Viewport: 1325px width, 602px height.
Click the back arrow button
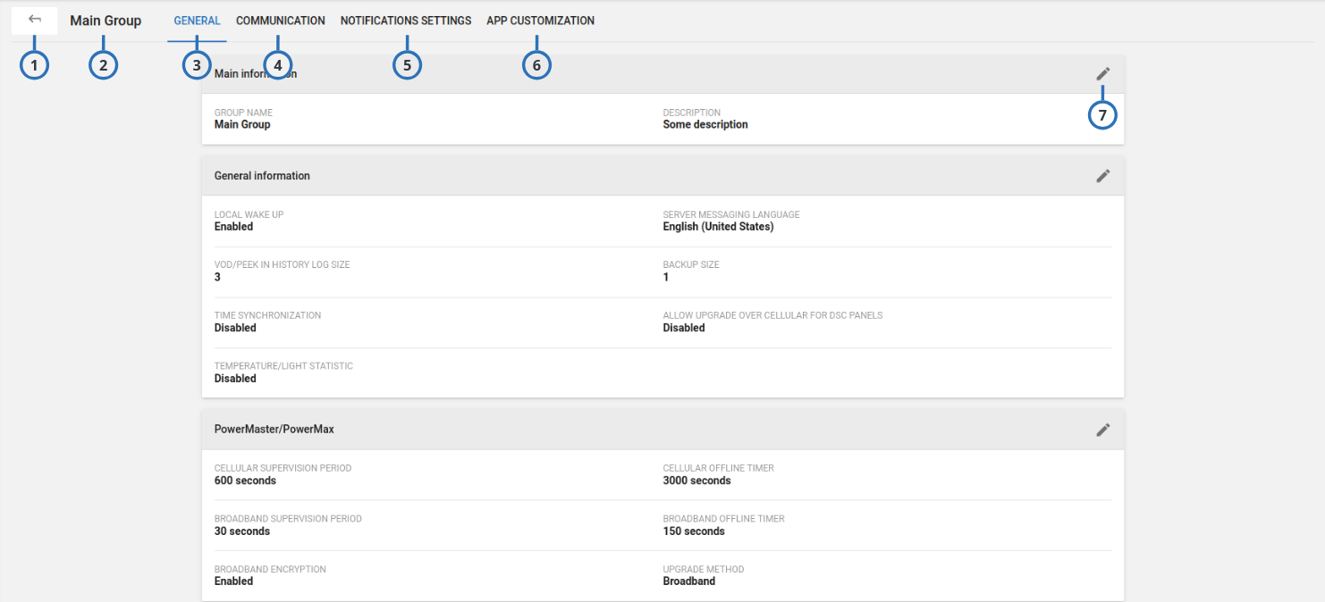tap(35, 20)
